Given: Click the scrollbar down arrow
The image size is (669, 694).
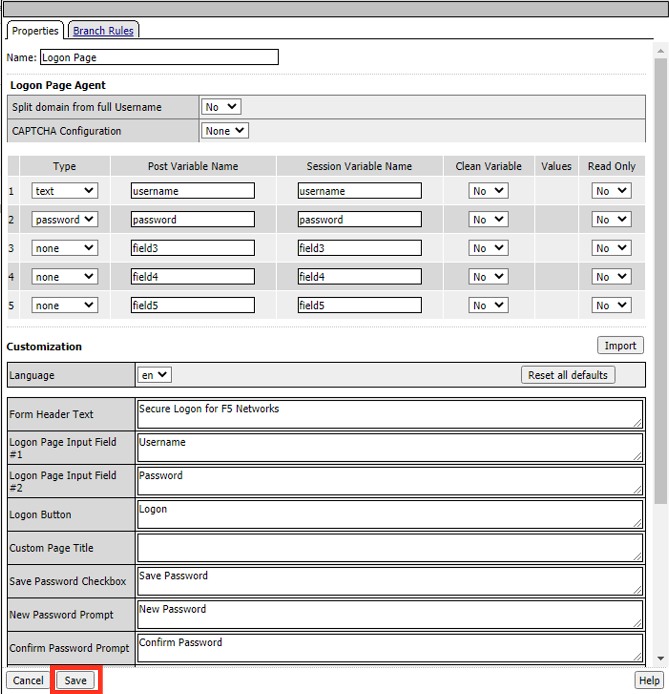Looking at the screenshot, I should [661, 658].
